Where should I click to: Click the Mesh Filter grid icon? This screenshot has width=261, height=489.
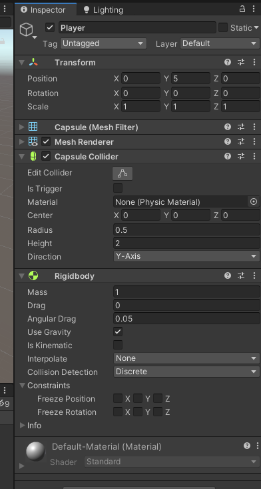[33, 127]
